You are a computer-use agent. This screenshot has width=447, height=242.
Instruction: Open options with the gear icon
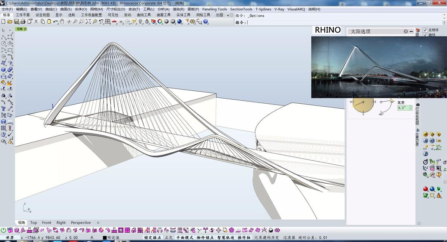pos(192,22)
